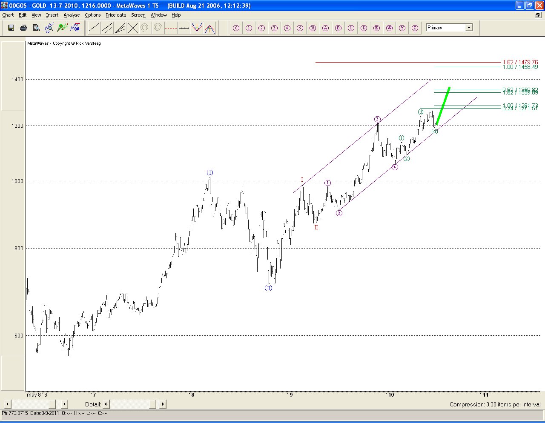Restore the inner chart window
This screenshot has width=545, height=423.
[x=538, y=15]
